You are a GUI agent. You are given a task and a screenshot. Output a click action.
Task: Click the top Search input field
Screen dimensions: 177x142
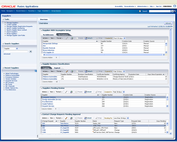point(160,11)
